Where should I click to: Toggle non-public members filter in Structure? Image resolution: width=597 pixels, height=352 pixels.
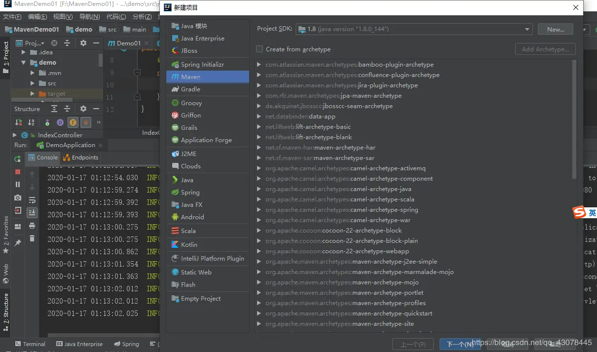(x=86, y=122)
